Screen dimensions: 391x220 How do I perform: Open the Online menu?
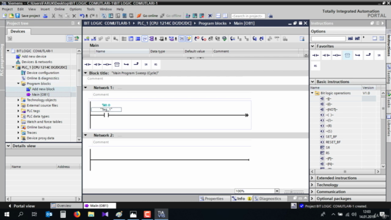[59, 9]
